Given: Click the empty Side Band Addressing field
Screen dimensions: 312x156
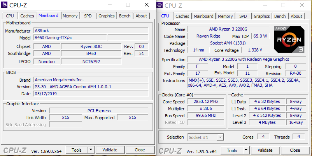Looking at the screenshot, I should coord(65,124).
